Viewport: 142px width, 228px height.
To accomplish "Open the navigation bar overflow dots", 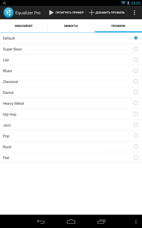I will click(x=136, y=222).
